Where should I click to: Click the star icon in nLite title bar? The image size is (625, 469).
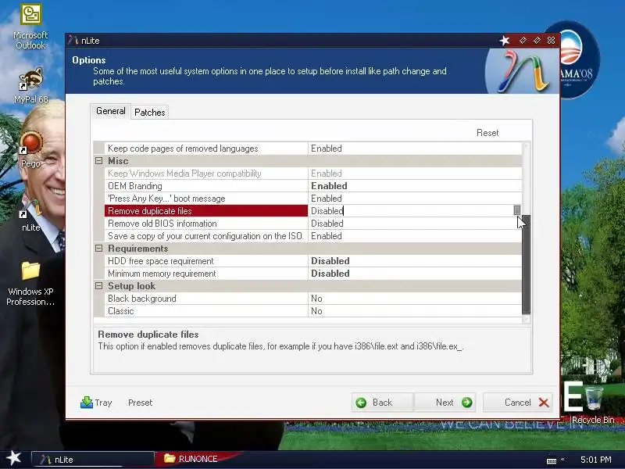(x=505, y=41)
